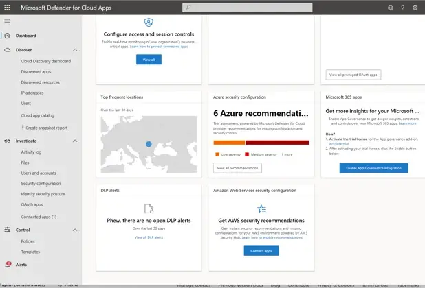Click the Top frequent locations card title
The image size is (425, 288).
[x=122, y=97]
